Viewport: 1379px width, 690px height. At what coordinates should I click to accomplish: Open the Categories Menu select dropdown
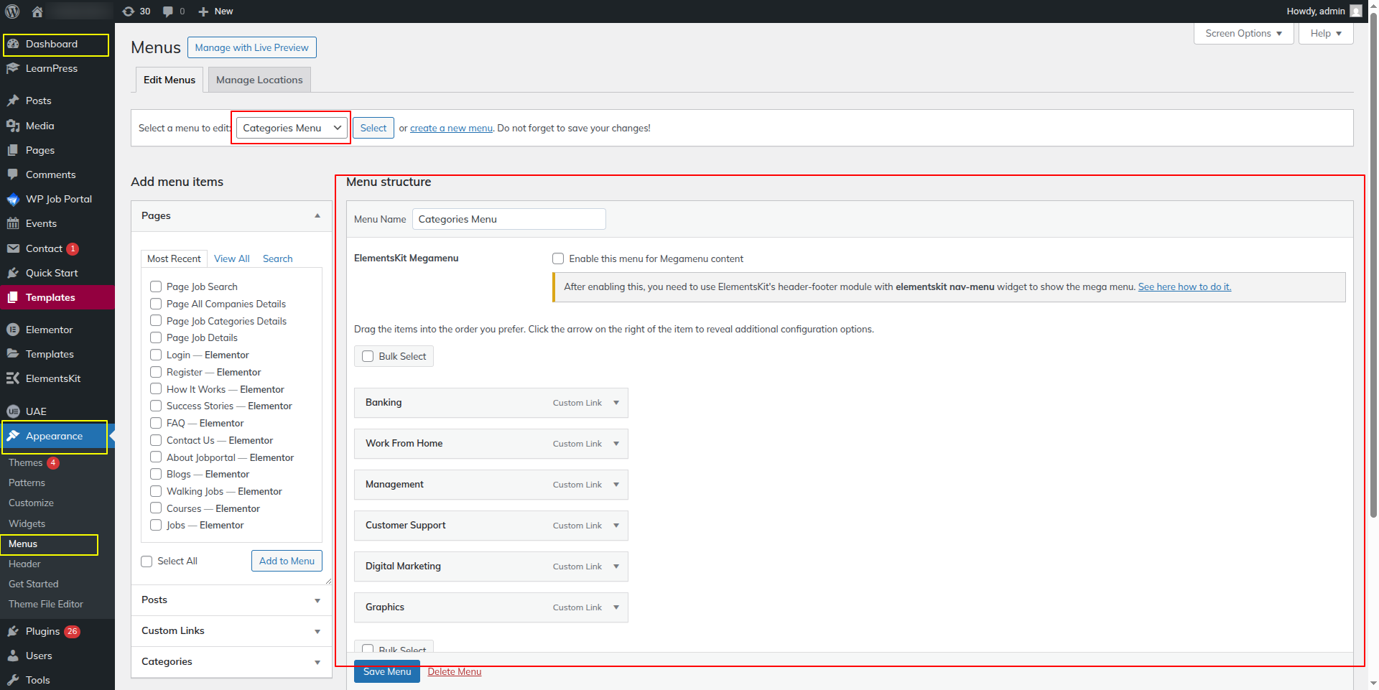click(292, 128)
